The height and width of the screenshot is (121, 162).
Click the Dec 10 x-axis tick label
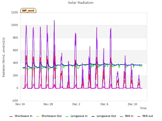coord(132,104)
